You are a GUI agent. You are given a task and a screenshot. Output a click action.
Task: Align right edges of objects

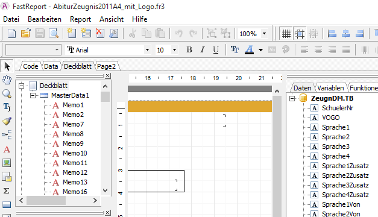tap(360, 34)
